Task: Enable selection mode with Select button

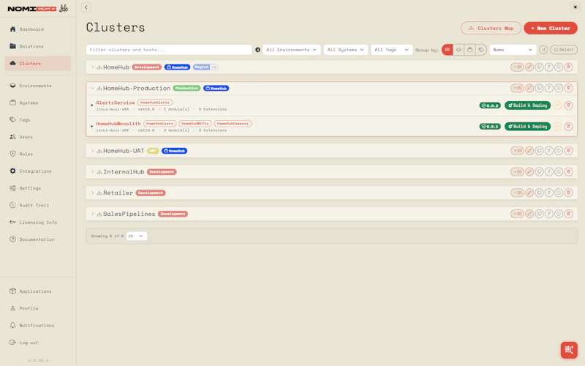Action: [x=564, y=50]
